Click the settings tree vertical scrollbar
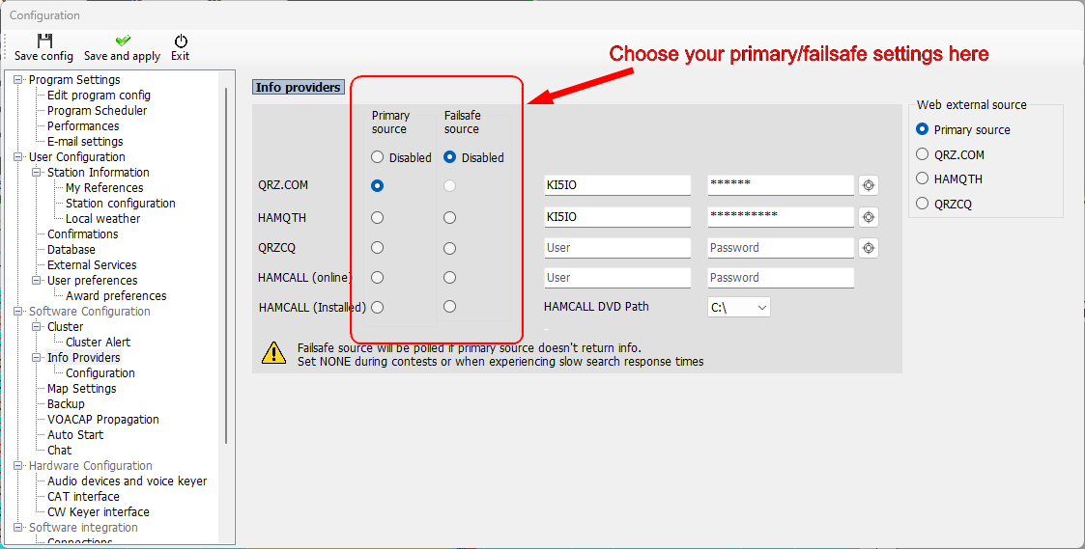1085x549 pixels. [x=226, y=265]
